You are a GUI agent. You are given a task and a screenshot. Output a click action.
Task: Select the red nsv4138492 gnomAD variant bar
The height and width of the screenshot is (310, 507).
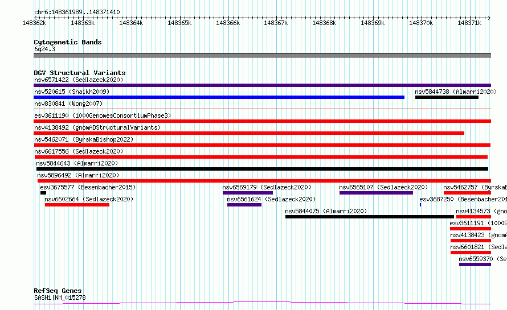[x=249, y=133]
